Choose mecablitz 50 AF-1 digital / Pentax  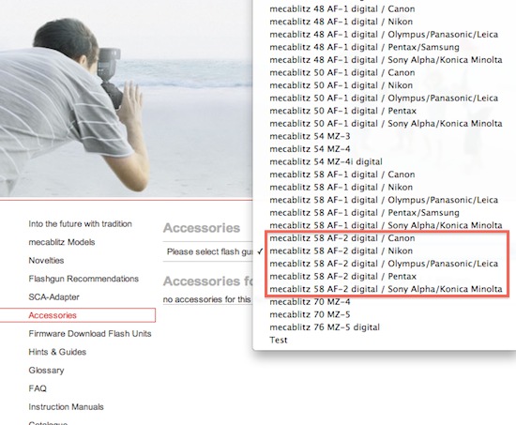[342, 111]
